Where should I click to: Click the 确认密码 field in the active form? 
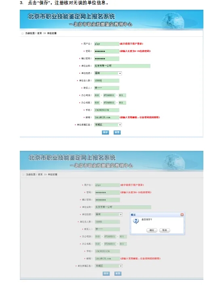[x=107, y=58]
